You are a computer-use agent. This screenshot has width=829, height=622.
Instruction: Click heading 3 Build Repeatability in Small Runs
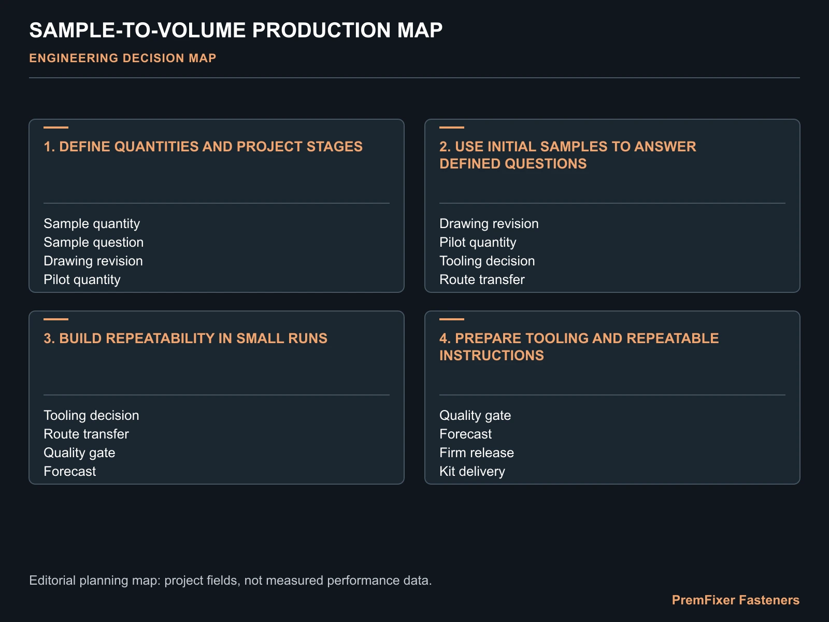(x=185, y=338)
